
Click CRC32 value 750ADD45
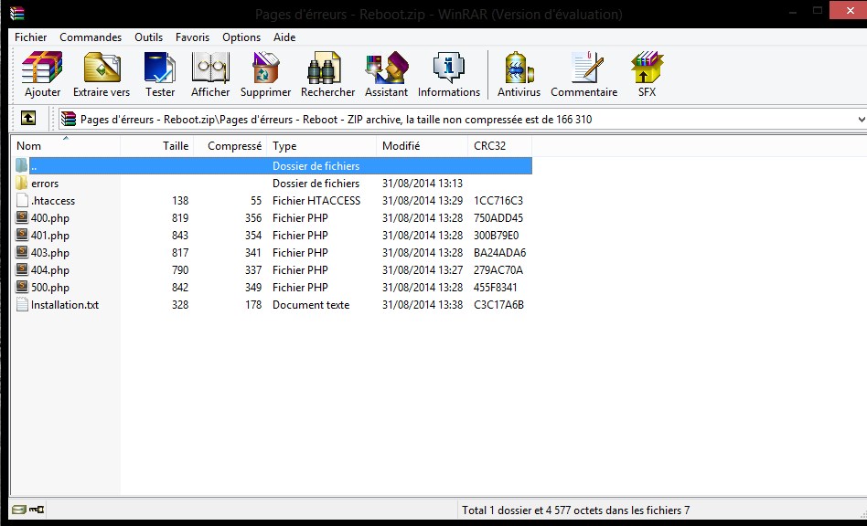(x=498, y=218)
